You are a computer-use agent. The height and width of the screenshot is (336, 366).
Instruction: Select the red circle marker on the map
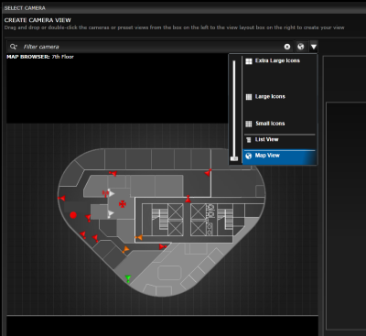[x=73, y=215]
